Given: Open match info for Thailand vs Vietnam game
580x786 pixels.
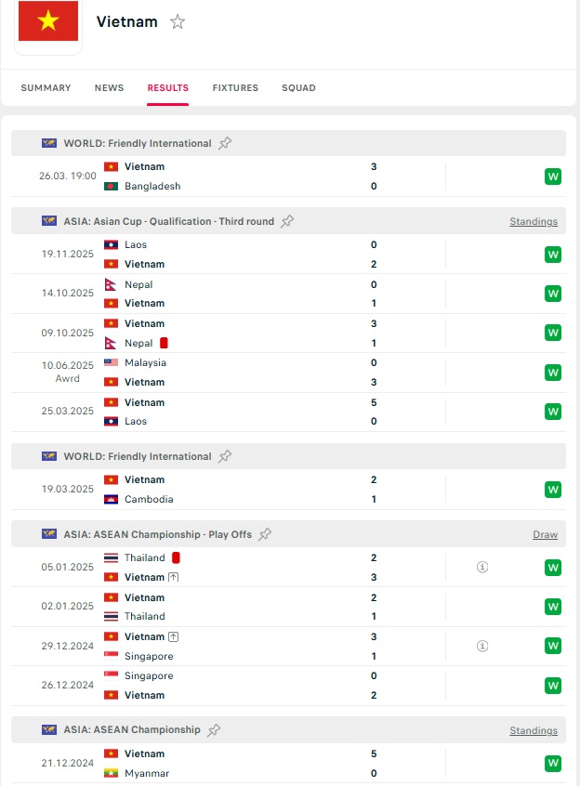Looking at the screenshot, I should click(481, 568).
